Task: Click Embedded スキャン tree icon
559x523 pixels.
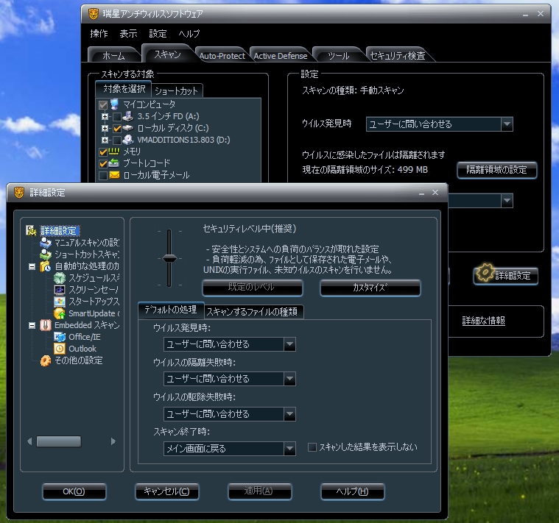Action: click(x=46, y=325)
